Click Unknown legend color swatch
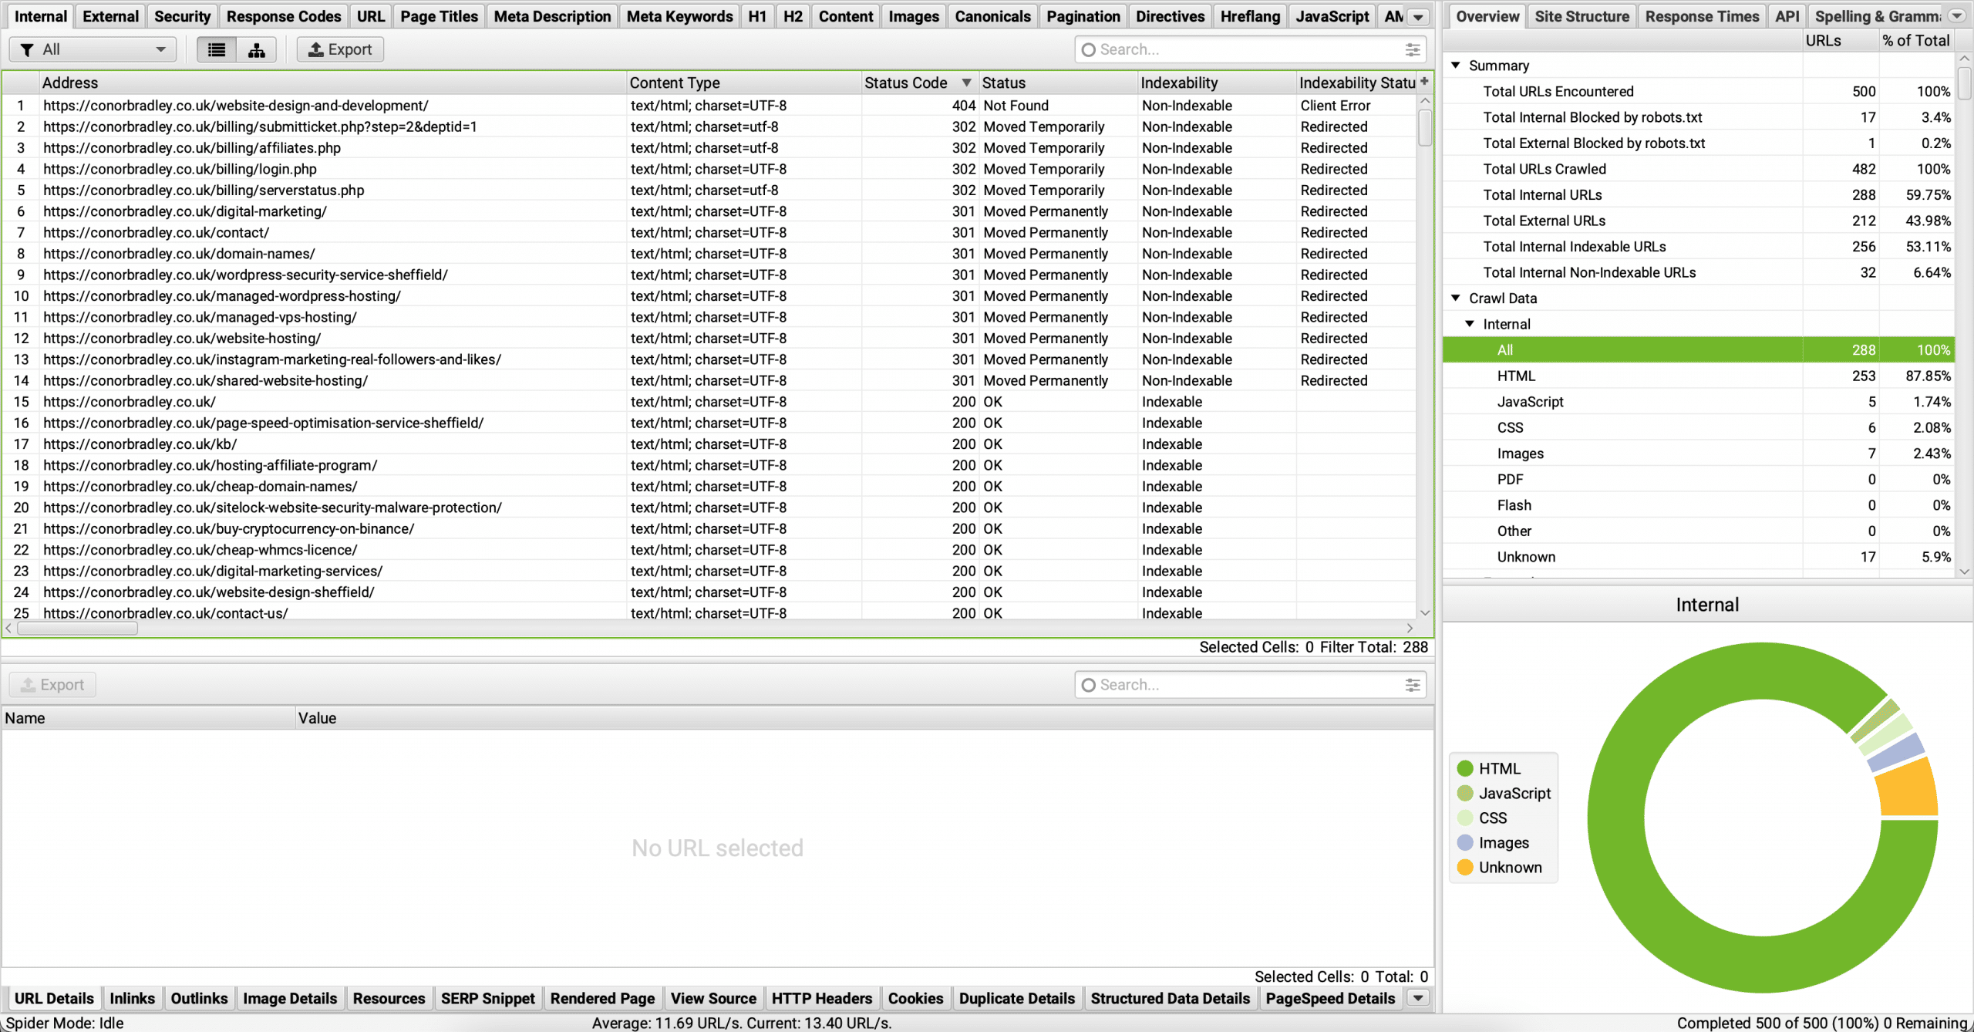 (x=1465, y=867)
